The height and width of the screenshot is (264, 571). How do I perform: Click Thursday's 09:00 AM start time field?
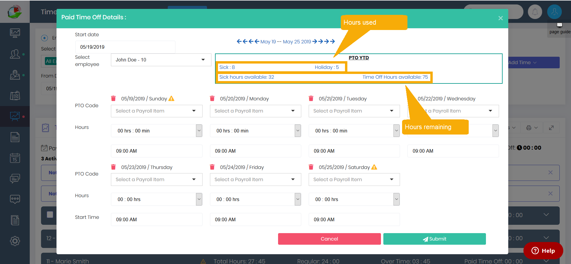point(157,219)
